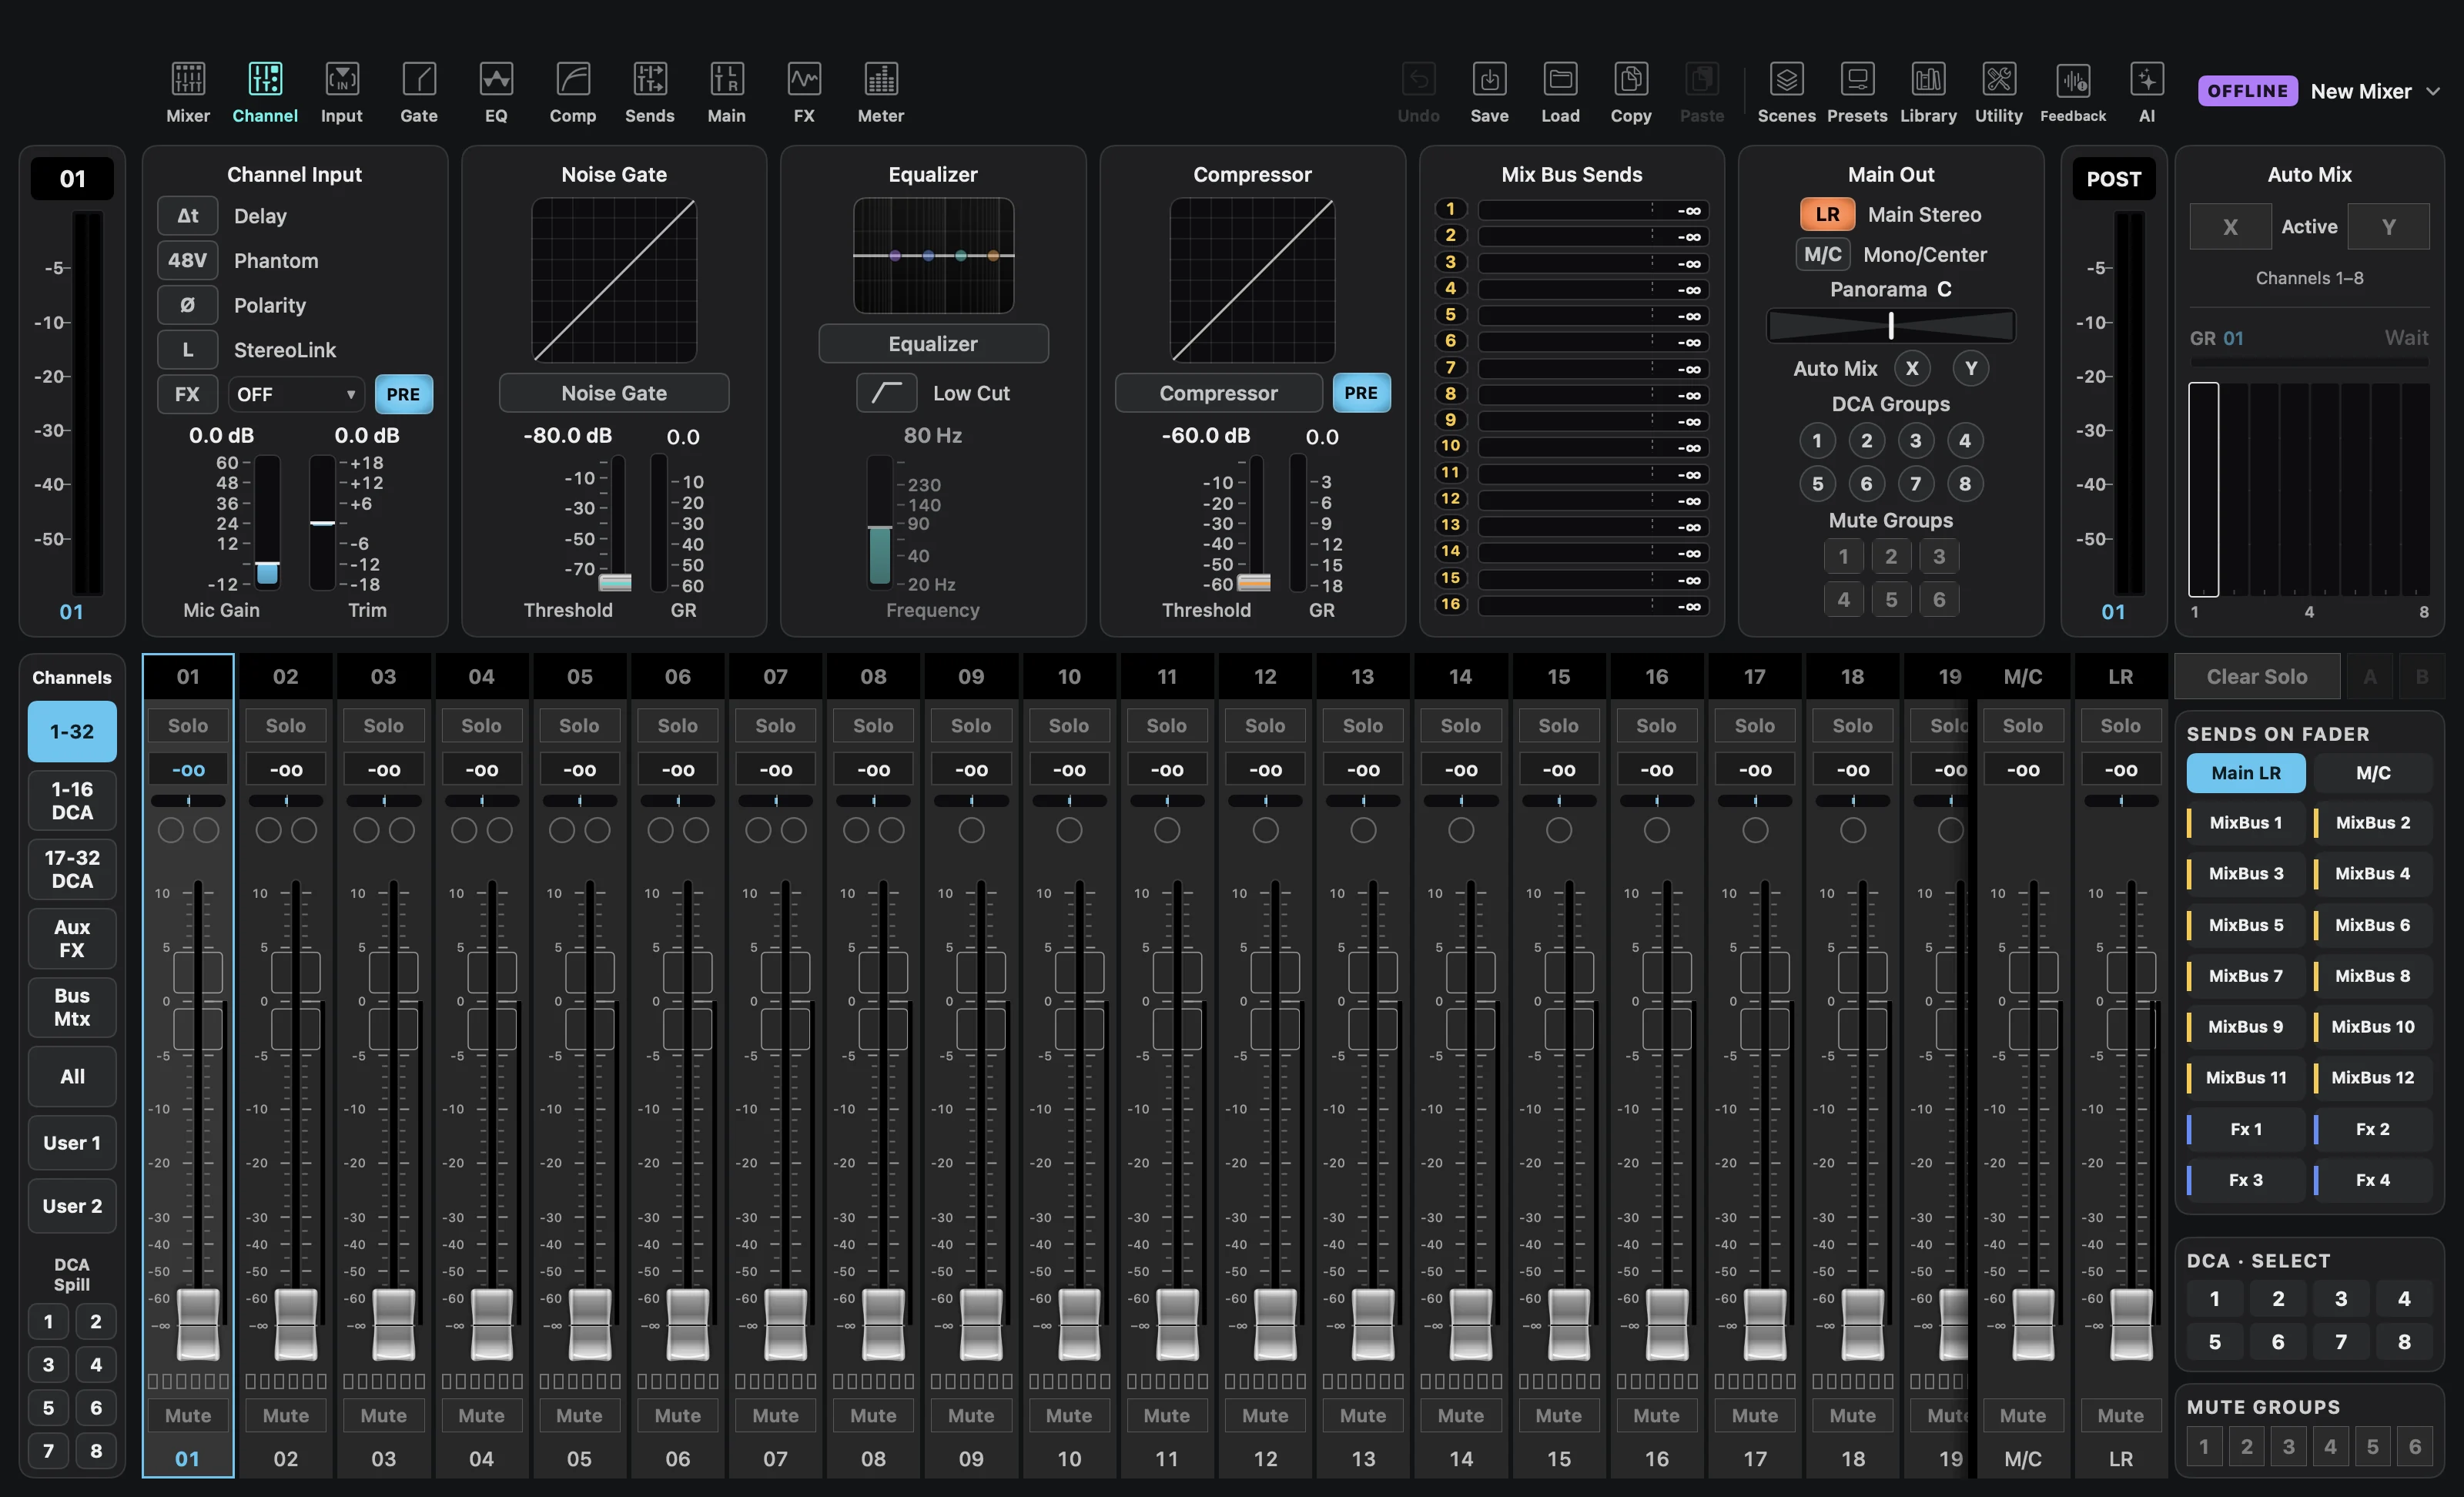Select MixBus 1 sends on fader
Viewport: 2464px width, 1497px height.
[2246, 822]
